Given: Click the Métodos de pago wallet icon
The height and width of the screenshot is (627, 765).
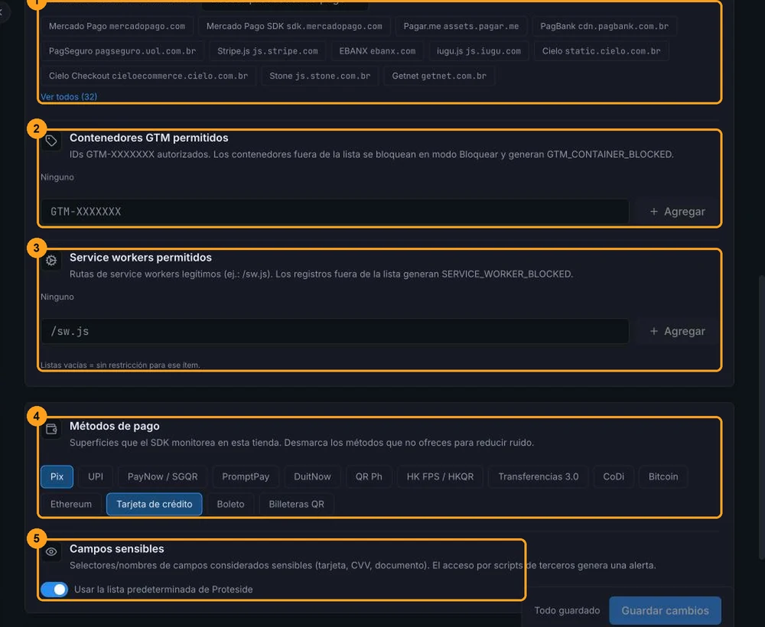Looking at the screenshot, I should (x=51, y=429).
